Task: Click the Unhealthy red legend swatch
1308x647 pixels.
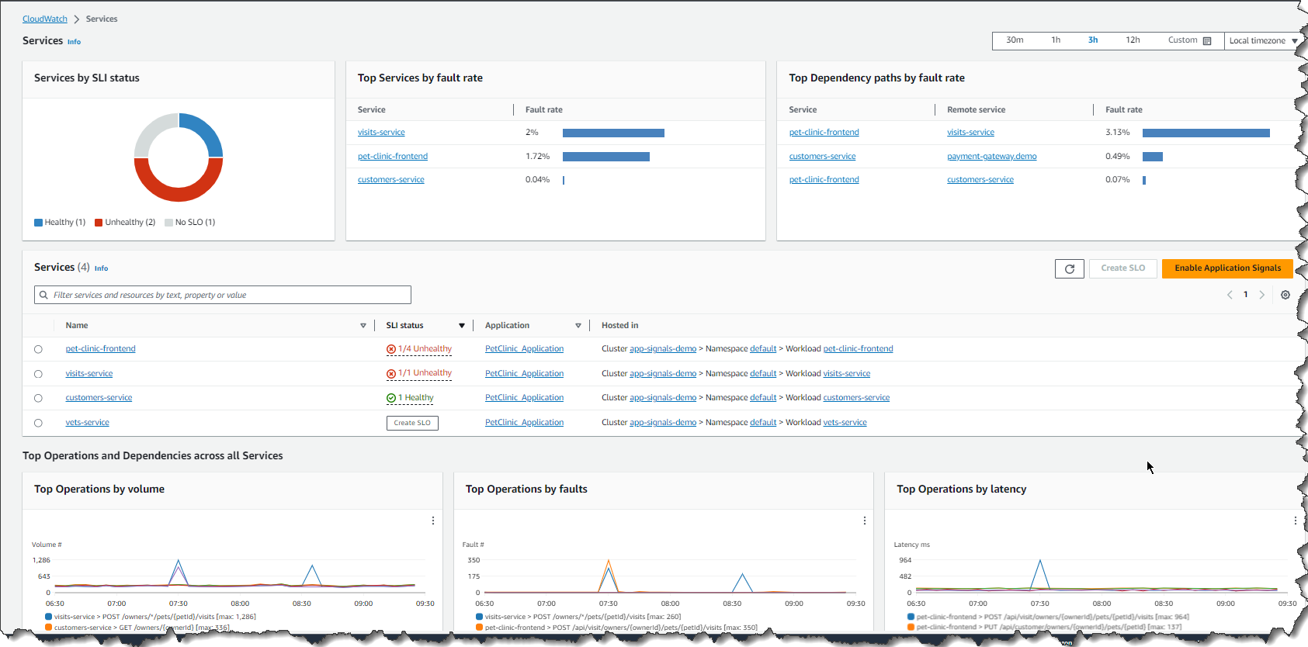Action: tap(99, 223)
